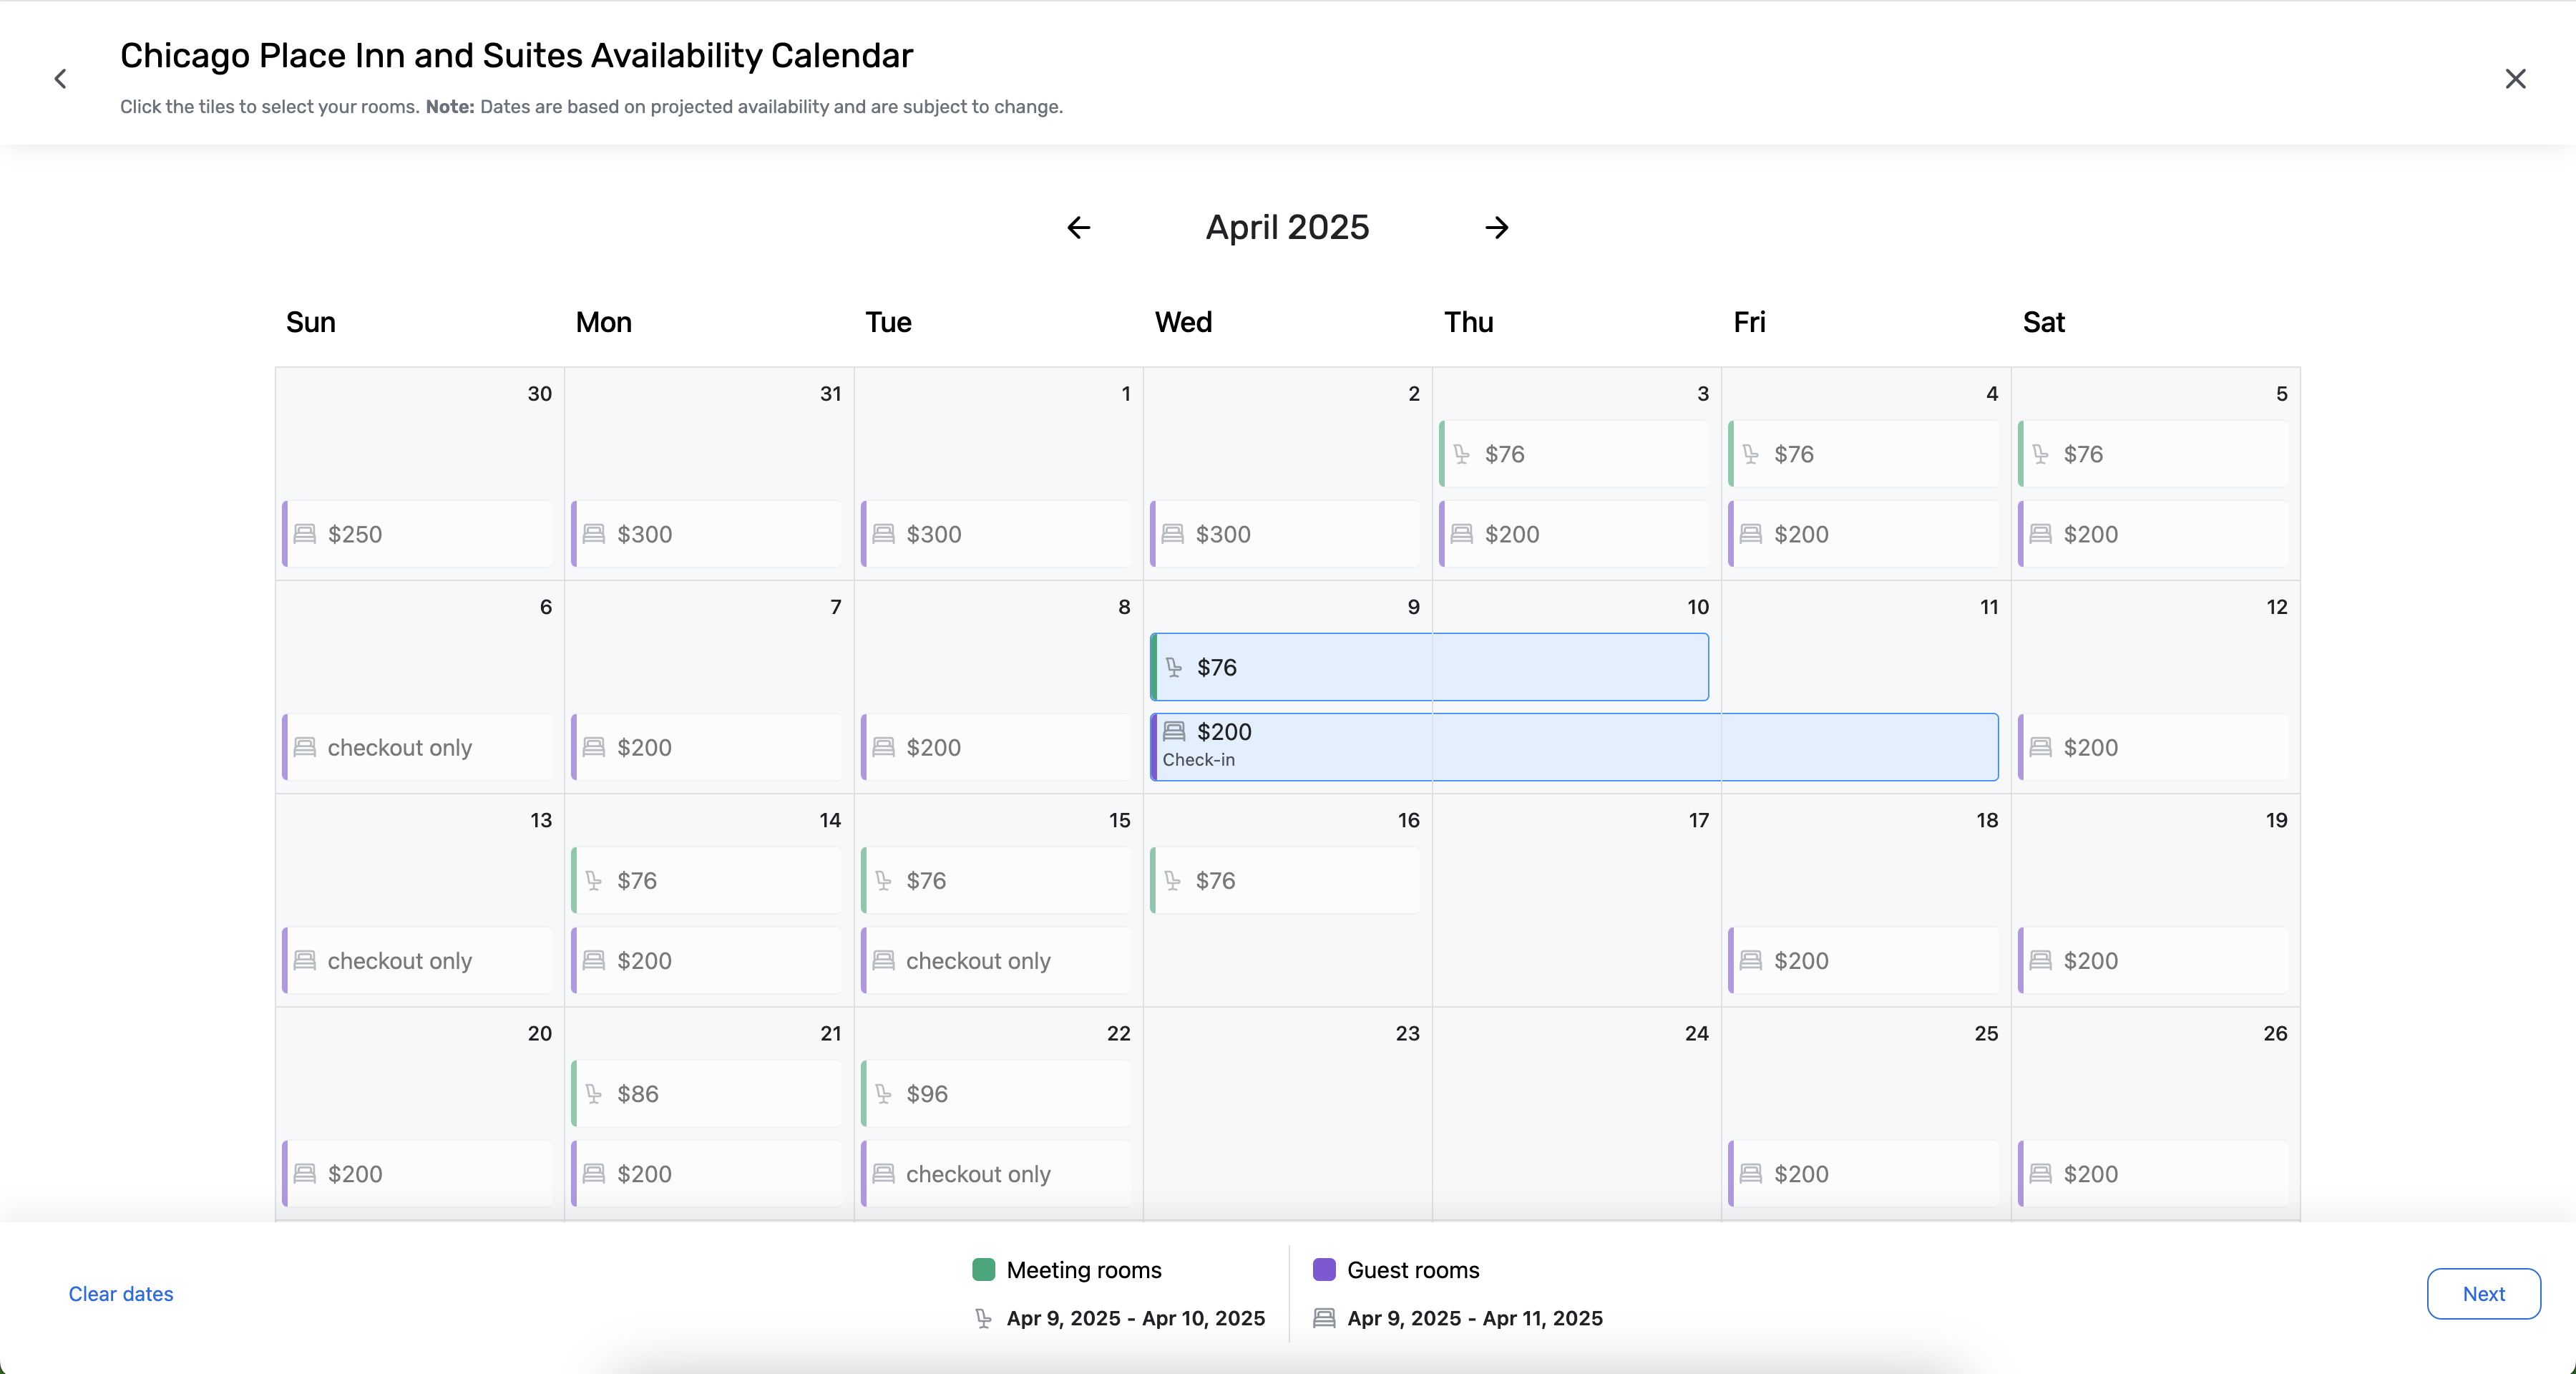Click checkout only tile on April 15
2576x1374 pixels.
[x=997, y=960]
